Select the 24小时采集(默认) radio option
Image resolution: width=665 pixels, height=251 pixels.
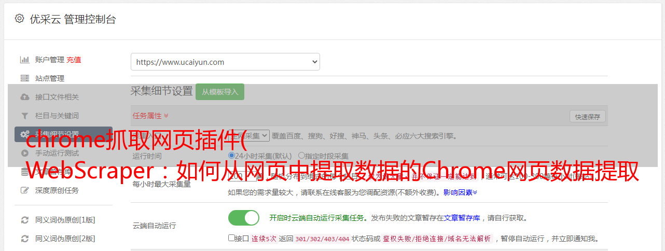click(x=231, y=156)
